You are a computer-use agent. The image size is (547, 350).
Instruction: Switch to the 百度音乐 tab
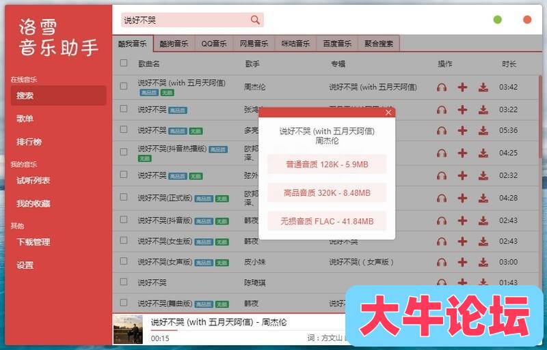[337, 44]
